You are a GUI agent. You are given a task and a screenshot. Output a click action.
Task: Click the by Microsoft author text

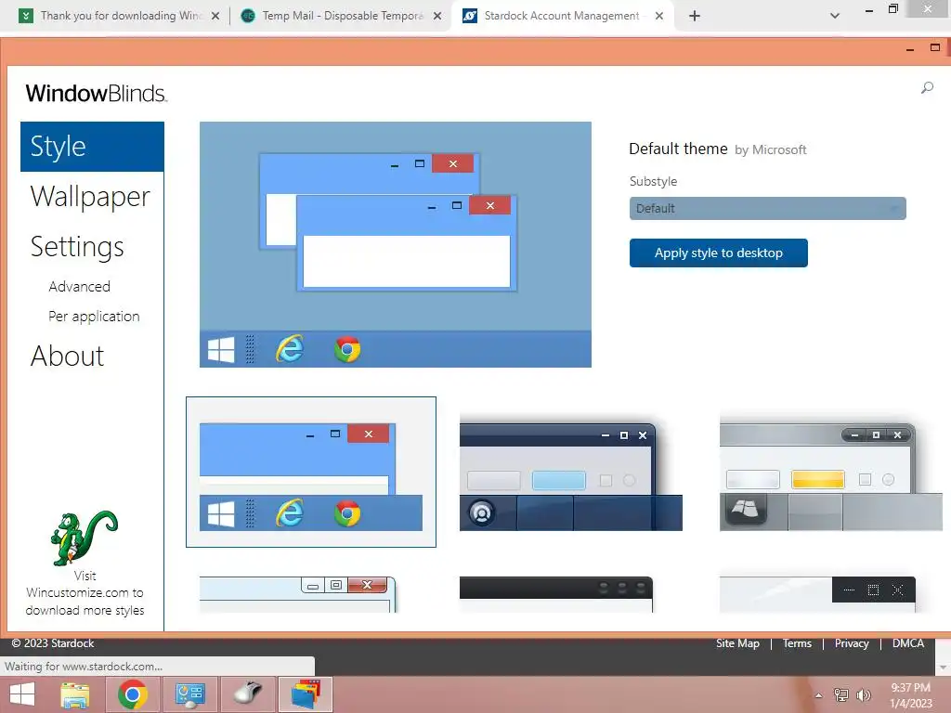click(770, 149)
